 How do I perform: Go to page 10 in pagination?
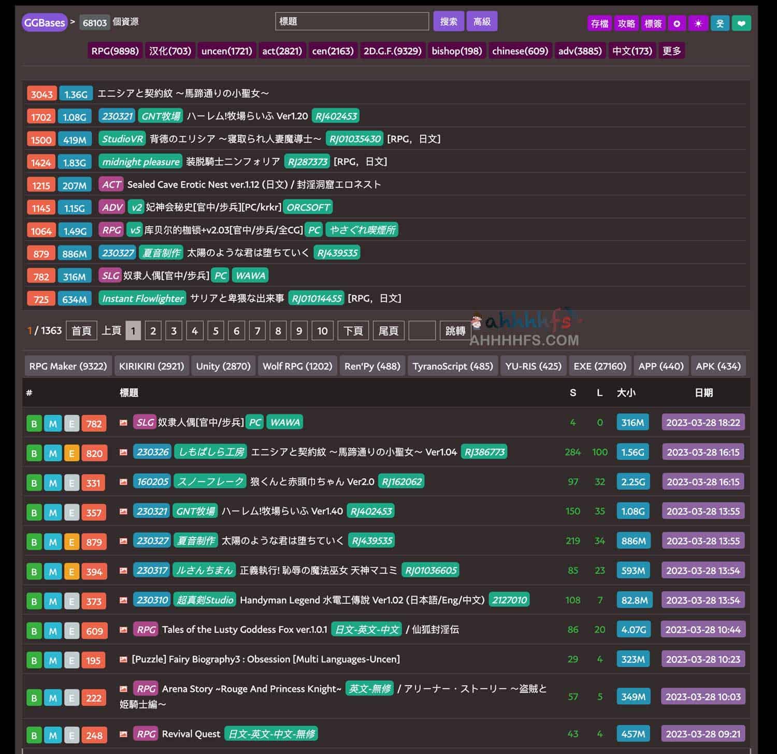coord(322,331)
